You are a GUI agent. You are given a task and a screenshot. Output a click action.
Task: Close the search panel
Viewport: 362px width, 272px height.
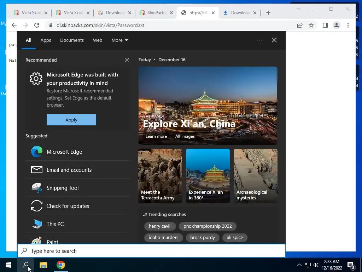(x=274, y=40)
